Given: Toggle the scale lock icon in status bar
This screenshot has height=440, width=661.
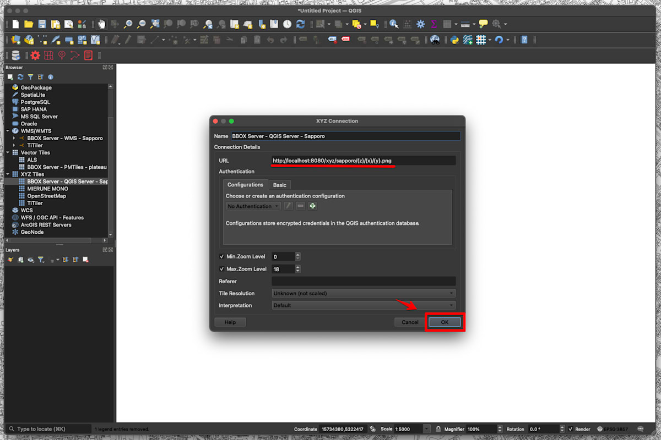Looking at the screenshot, I should click(438, 429).
